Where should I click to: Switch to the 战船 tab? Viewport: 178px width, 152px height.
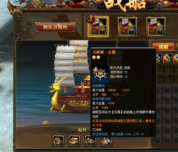pyautogui.click(x=163, y=47)
